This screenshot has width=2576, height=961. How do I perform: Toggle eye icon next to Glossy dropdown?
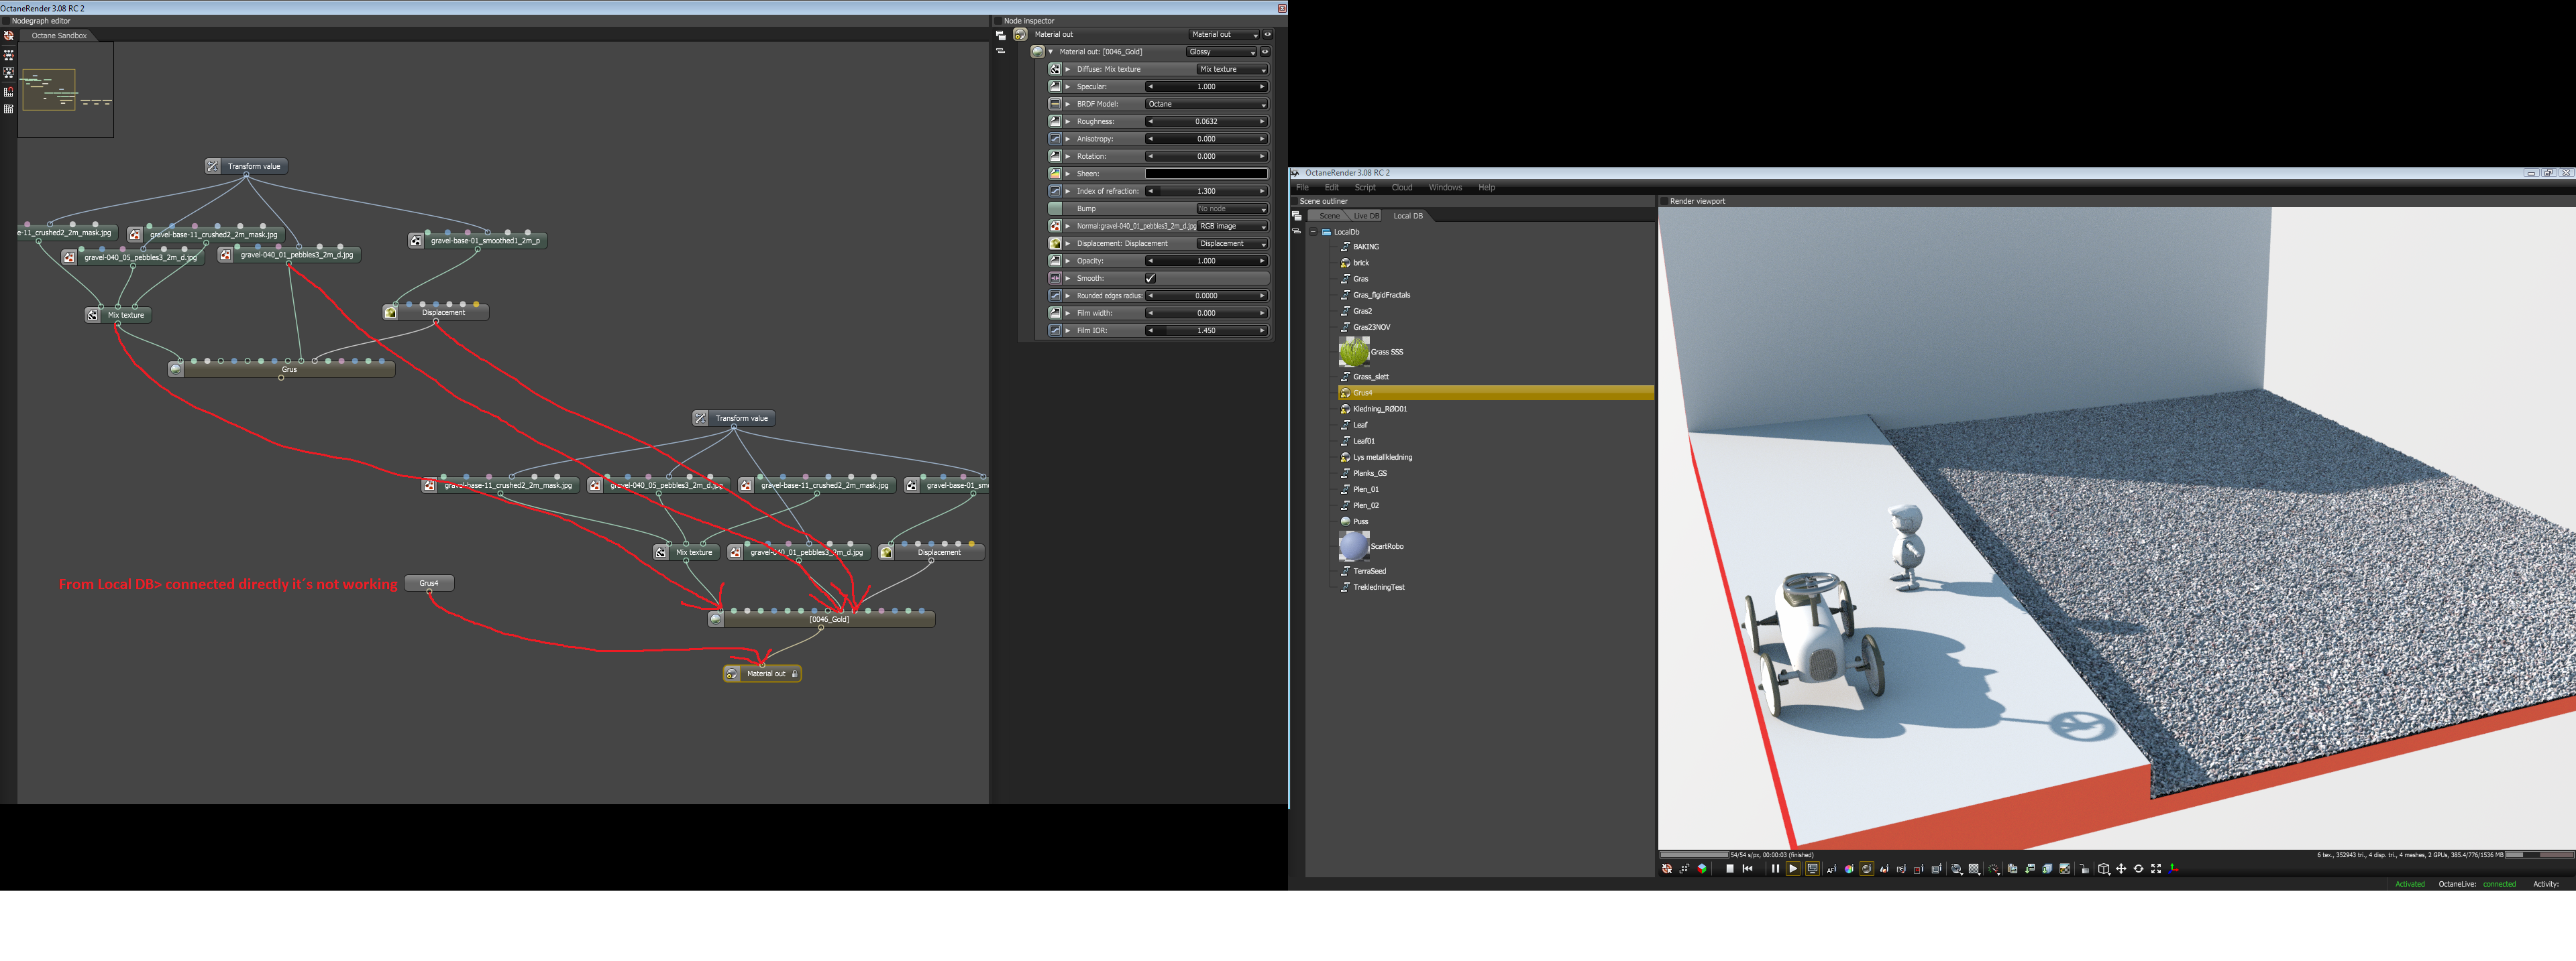click(1265, 52)
